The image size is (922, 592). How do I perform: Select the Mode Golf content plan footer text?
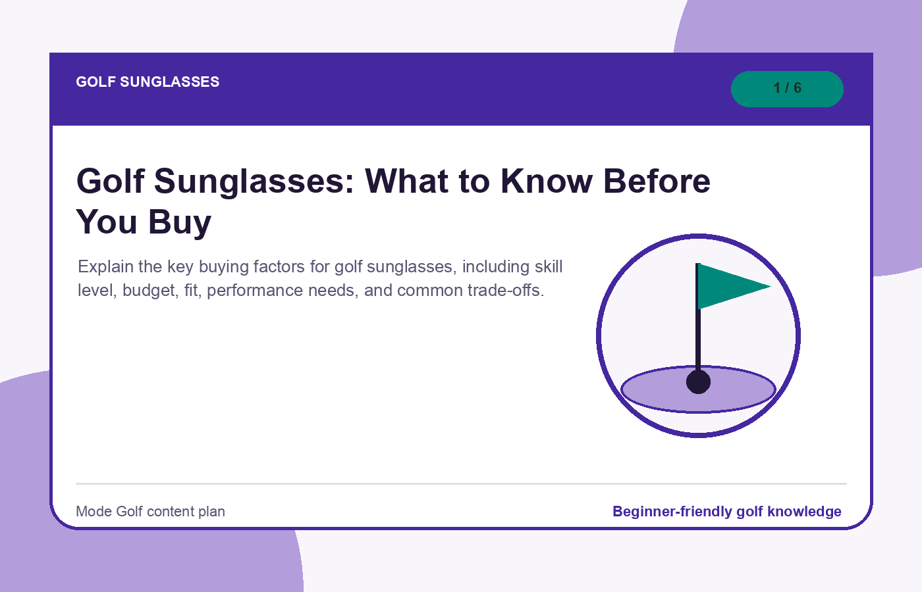tap(150, 511)
